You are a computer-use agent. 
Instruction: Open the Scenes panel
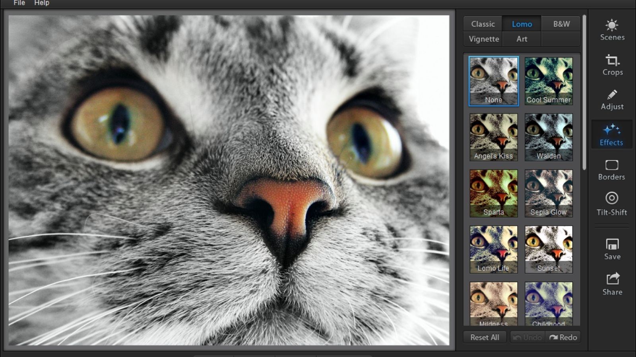click(612, 30)
